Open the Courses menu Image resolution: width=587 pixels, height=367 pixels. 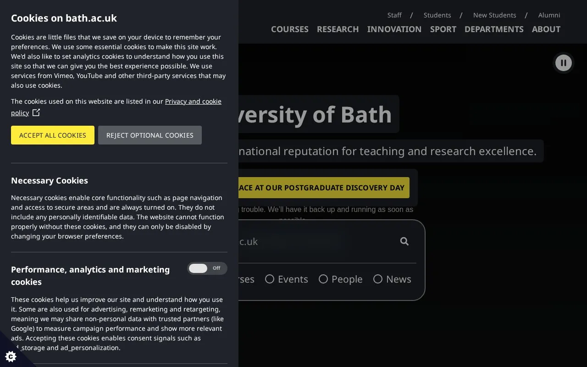290,29
